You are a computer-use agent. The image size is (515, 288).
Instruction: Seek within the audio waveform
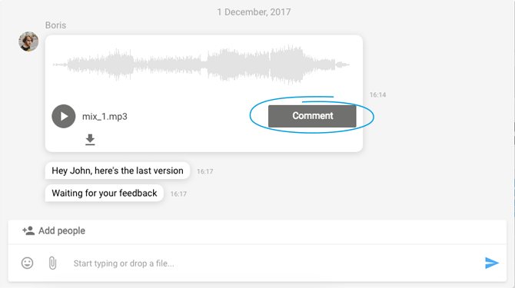pyautogui.click(x=201, y=65)
